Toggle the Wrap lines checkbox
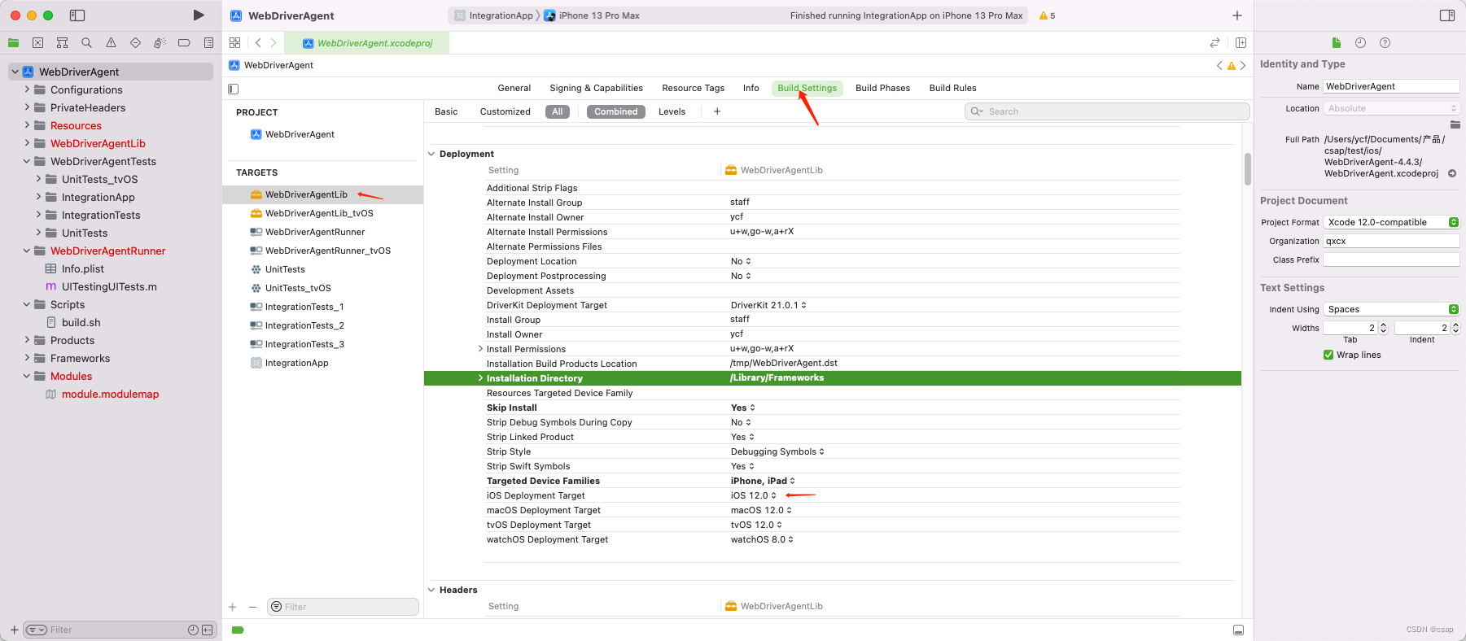This screenshot has height=641, width=1466. tap(1328, 355)
